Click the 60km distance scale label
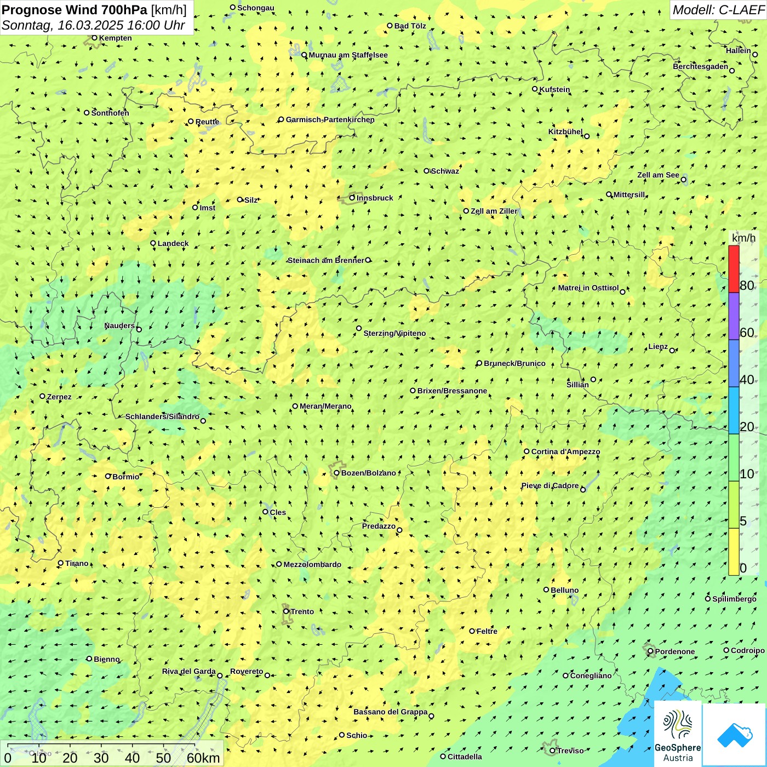 point(203,758)
